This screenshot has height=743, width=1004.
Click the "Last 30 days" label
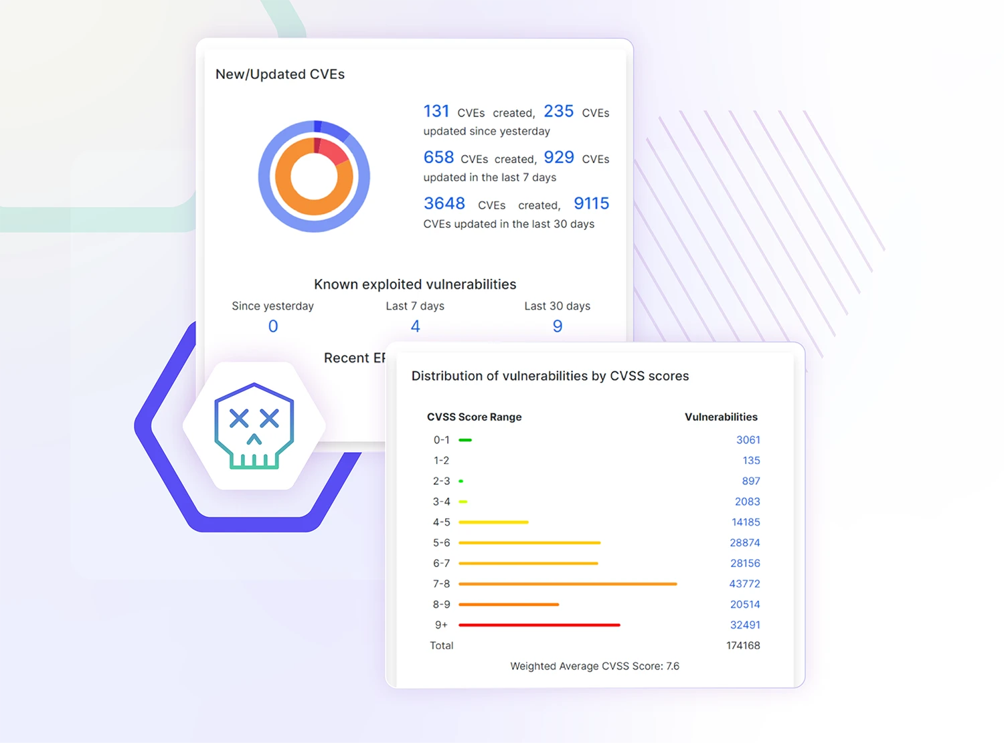(x=557, y=306)
